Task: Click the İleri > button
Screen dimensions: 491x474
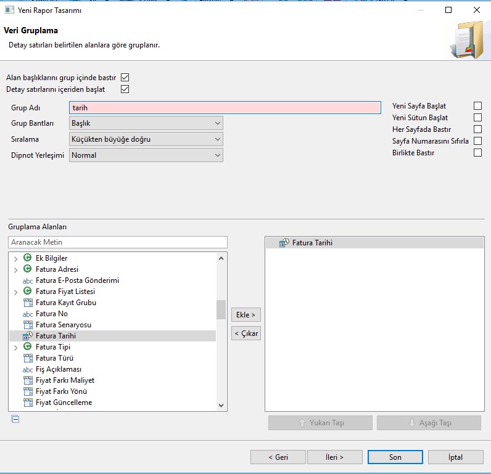Action: 334,457
